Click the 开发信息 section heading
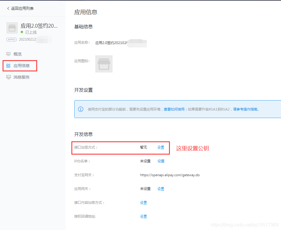Screen dimensions: 281x230 point(83,134)
